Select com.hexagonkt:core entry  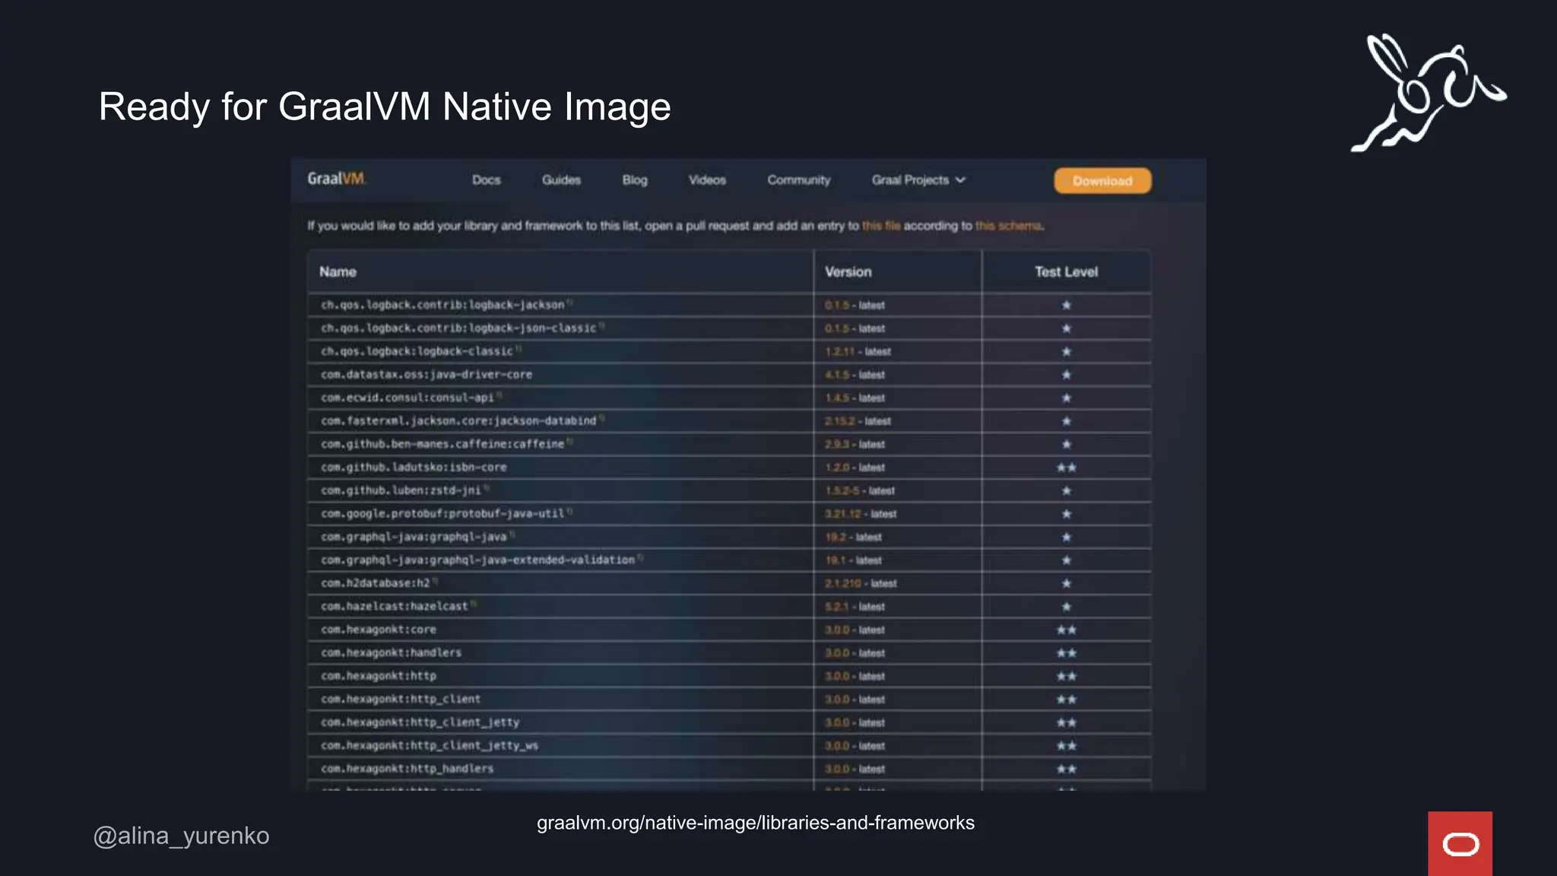coord(378,630)
